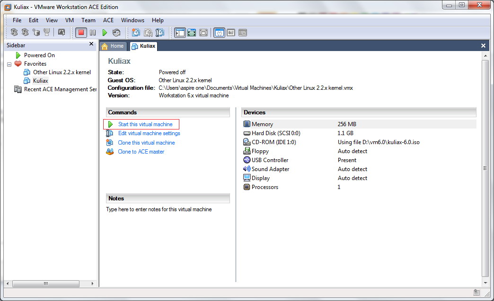This screenshot has height=301, width=494.
Task: Click the sidebar scroll right arrow
Action: (x=92, y=284)
